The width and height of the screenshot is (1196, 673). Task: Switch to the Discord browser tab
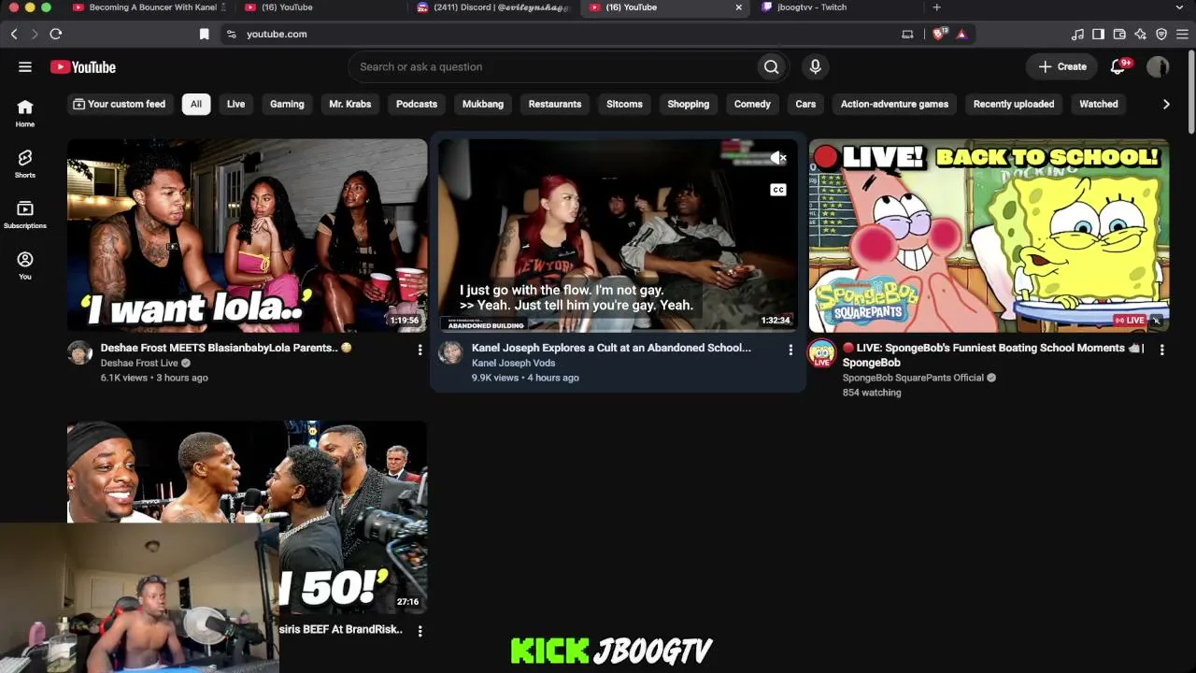[x=493, y=7]
